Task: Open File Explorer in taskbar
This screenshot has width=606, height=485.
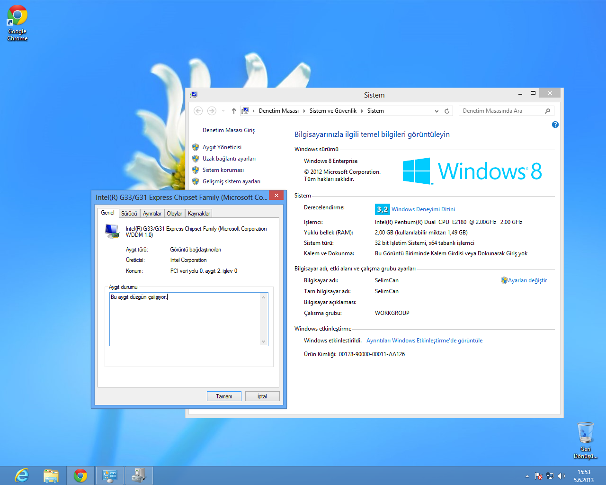Action: (x=51, y=476)
